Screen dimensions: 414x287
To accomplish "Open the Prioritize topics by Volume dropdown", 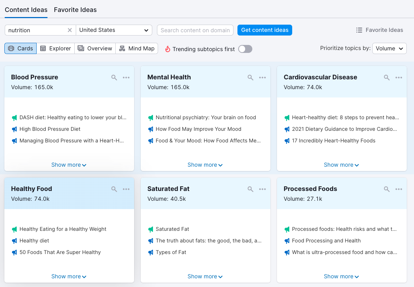I will [389, 48].
